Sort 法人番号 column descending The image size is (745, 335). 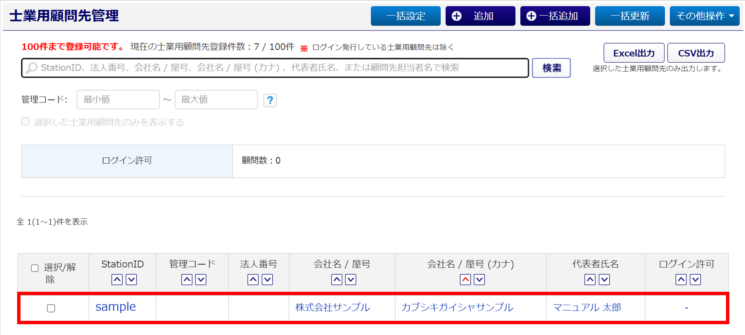pyautogui.click(x=267, y=279)
